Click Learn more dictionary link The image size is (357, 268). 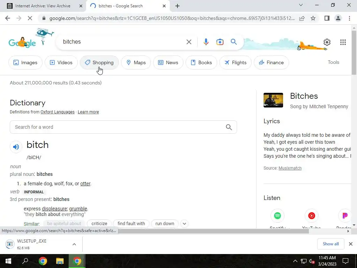pos(88,112)
